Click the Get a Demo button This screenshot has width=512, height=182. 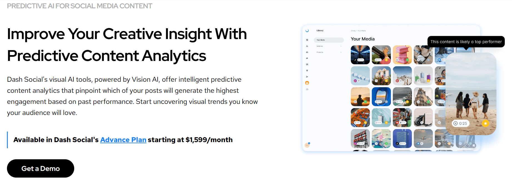tap(41, 168)
